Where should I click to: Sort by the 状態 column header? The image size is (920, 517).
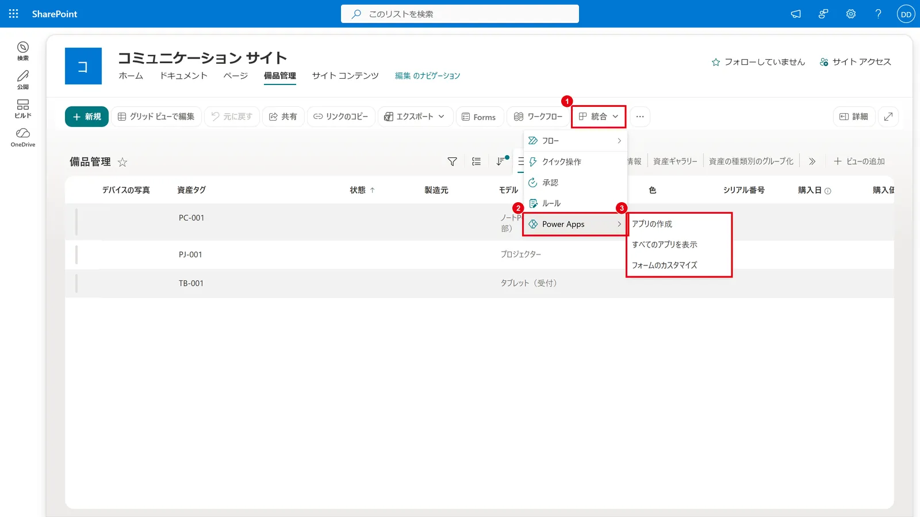(362, 190)
